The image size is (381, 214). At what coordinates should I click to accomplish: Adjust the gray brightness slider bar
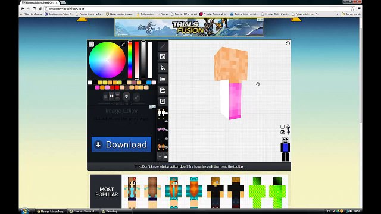(143, 59)
